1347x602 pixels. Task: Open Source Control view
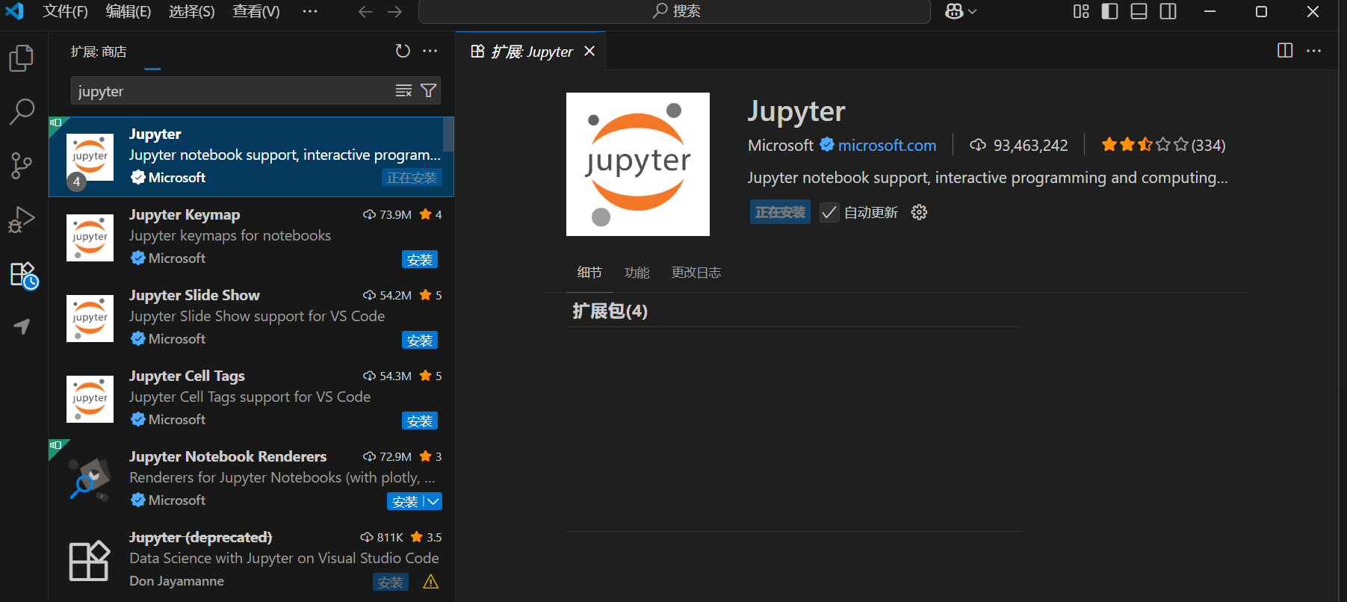22,166
